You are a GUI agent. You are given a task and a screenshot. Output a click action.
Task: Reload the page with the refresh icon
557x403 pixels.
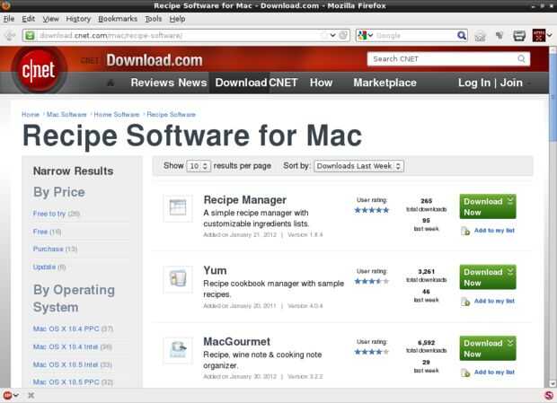[343, 35]
